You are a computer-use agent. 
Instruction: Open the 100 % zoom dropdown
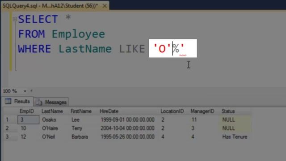tap(25, 91)
